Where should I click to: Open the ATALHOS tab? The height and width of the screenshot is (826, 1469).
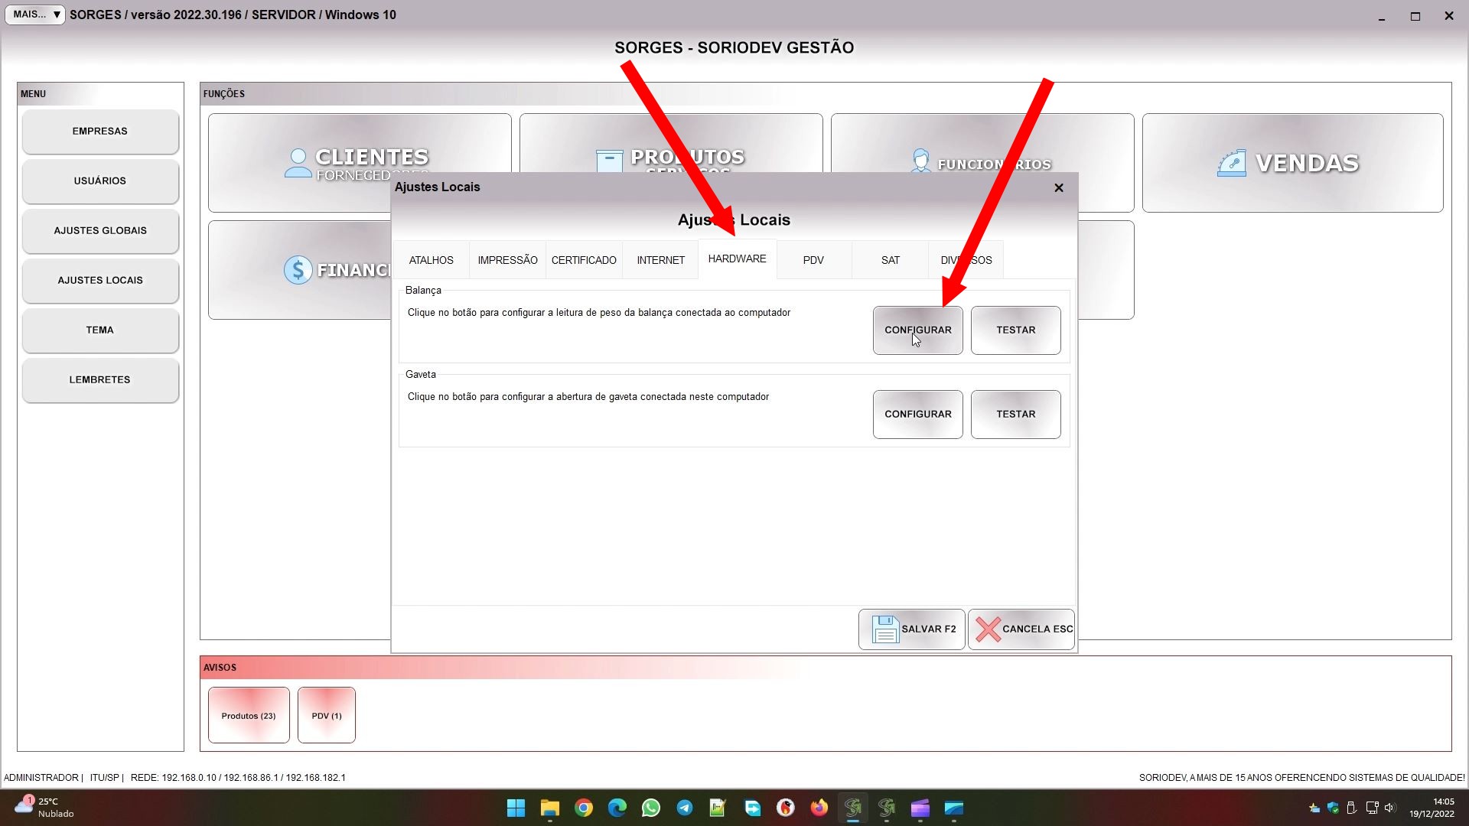(431, 260)
